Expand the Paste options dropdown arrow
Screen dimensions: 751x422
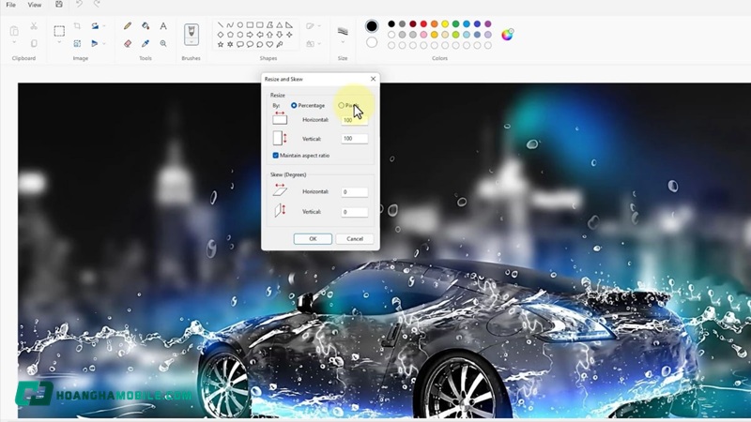14,43
